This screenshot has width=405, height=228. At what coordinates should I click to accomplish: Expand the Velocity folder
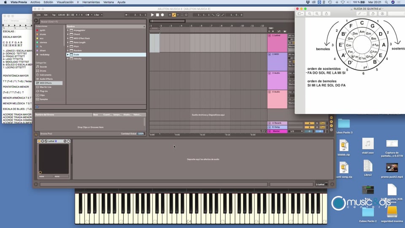click(x=68, y=59)
